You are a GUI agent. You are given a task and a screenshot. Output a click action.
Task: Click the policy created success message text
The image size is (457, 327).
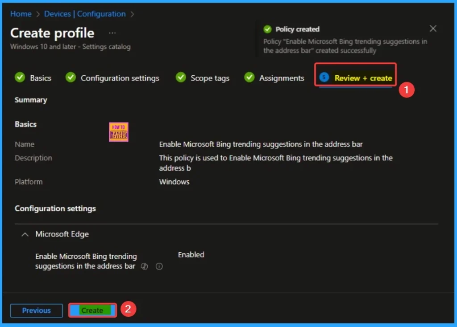pyautogui.click(x=345, y=46)
